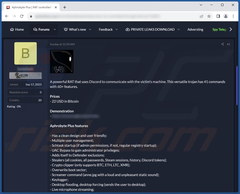The image size is (240, 194).
Task: Click the Aphrobyte Plus tab favicon
Action: 8,7
